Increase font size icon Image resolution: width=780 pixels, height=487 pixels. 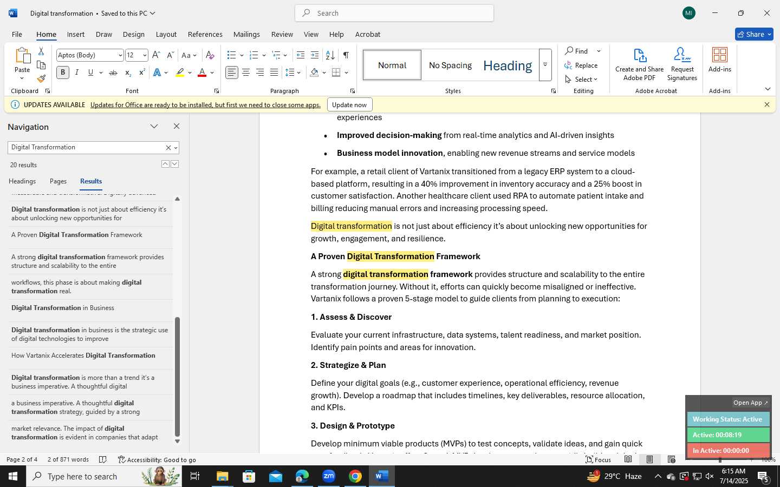[x=156, y=55]
